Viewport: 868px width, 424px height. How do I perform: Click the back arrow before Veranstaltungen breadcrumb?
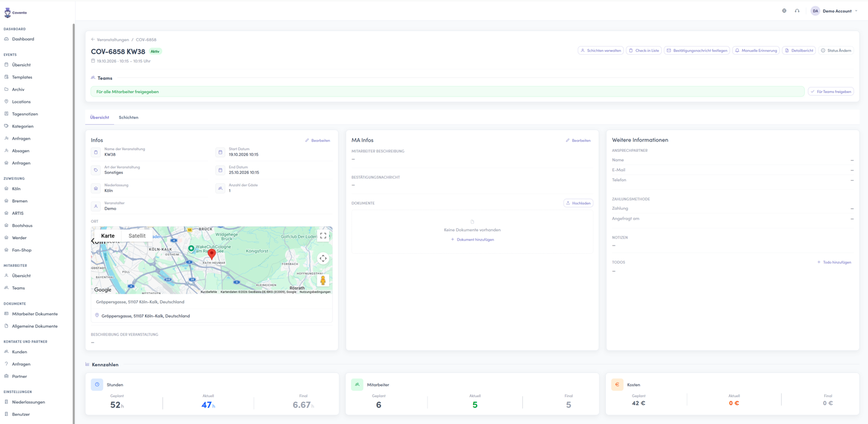[x=93, y=40]
